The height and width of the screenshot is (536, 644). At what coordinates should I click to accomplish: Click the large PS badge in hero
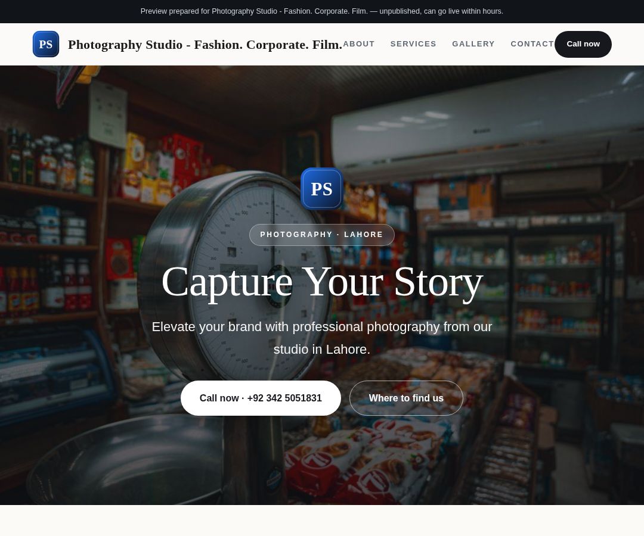321,189
